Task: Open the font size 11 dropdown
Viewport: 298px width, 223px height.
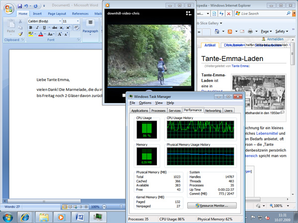Action: (x=78, y=21)
